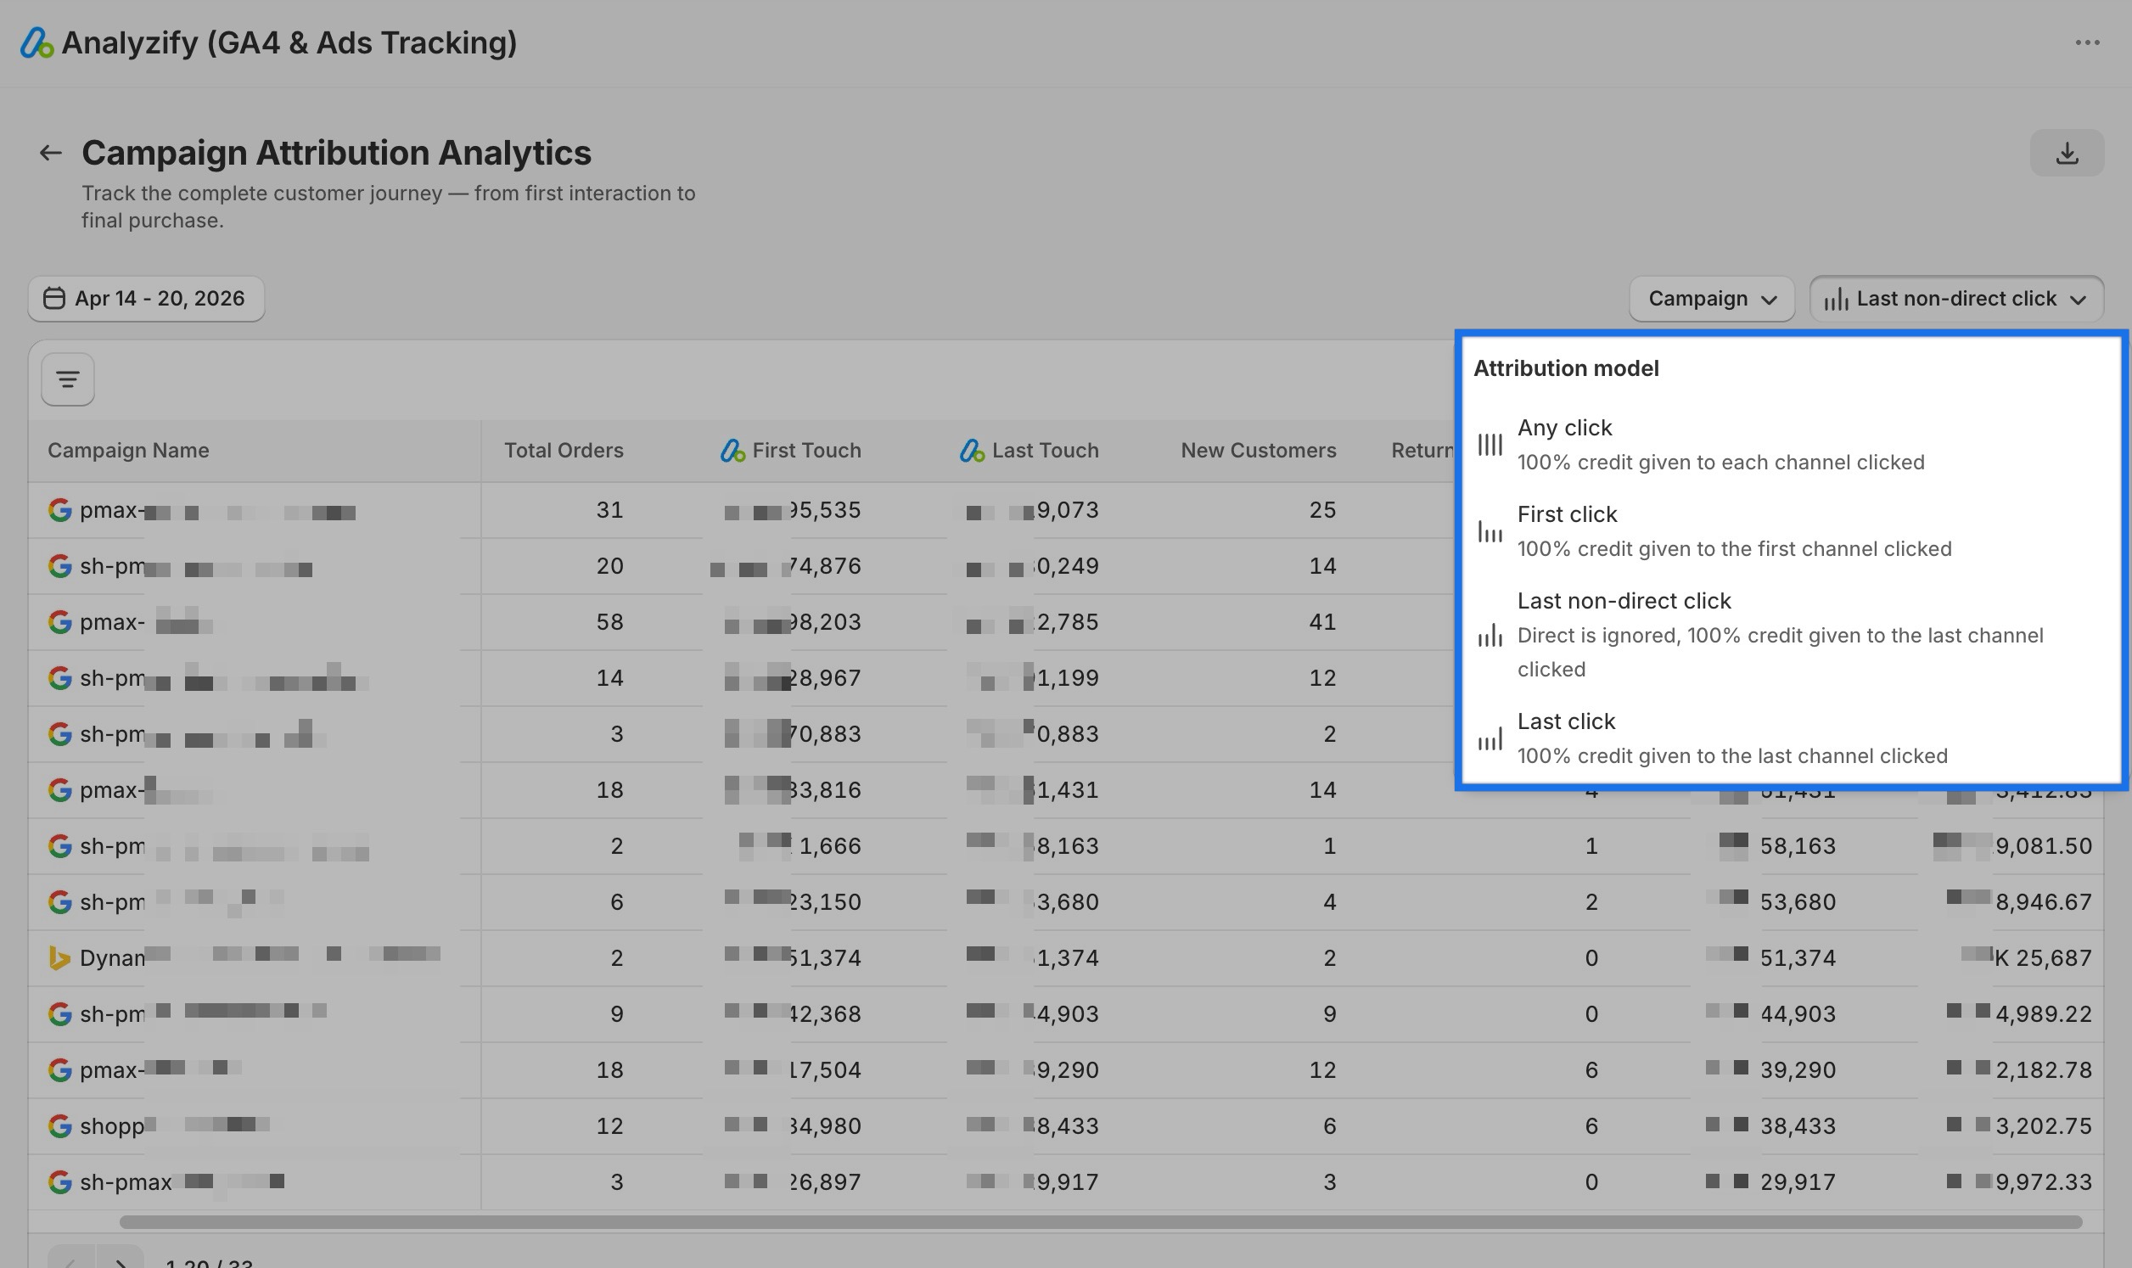The width and height of the screenshot is (2132, 1268).
Task: Click the export/download icon top right
Action: (x=2068, y=152)
